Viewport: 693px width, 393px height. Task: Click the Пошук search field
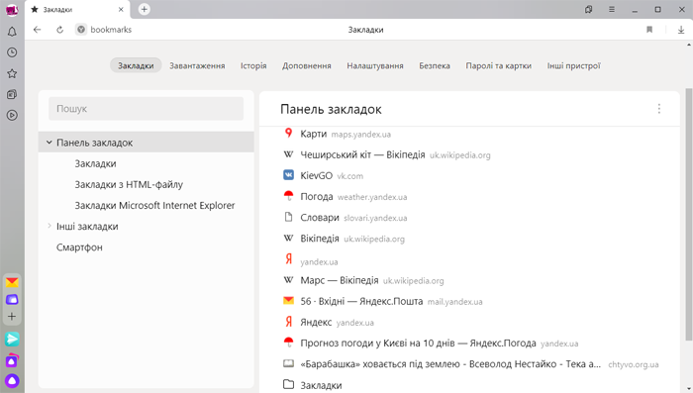pyautogui.click(x=146, y=109)
